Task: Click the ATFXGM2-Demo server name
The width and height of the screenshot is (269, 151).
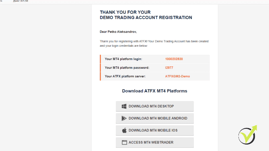Action: (x=177, y=76)
